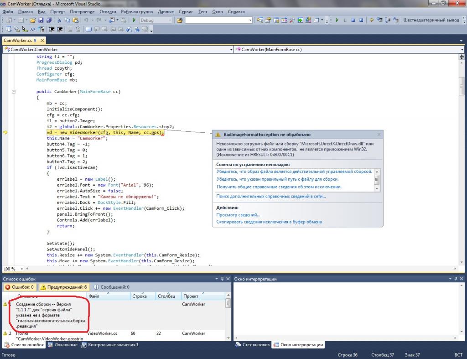Screen dimensions: 467x359
Task: Expand the CamWorker.CamWorker class dropdown
Action: 230,49
